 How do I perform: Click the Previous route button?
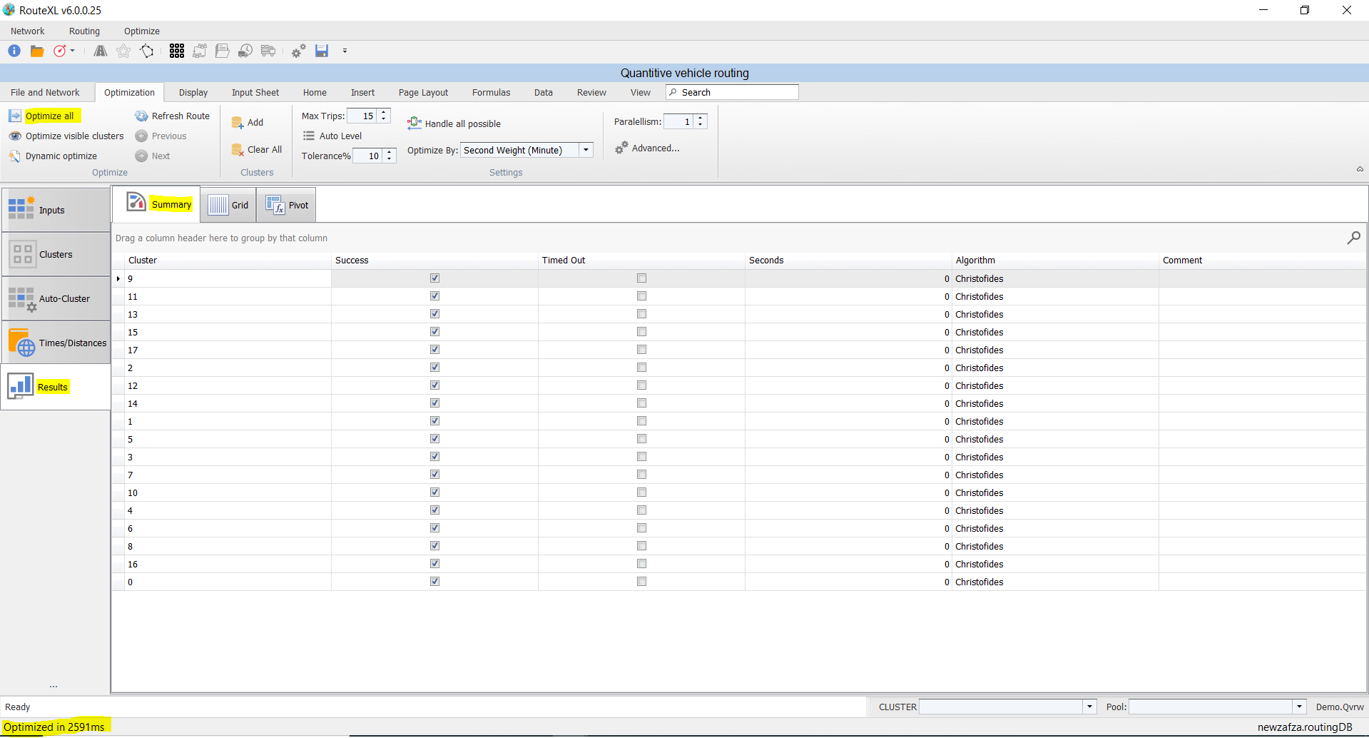pos(161,136)
